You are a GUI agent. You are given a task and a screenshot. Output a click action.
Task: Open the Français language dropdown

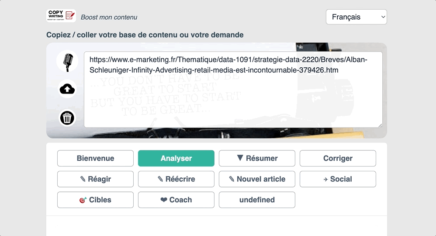(356, 17)
